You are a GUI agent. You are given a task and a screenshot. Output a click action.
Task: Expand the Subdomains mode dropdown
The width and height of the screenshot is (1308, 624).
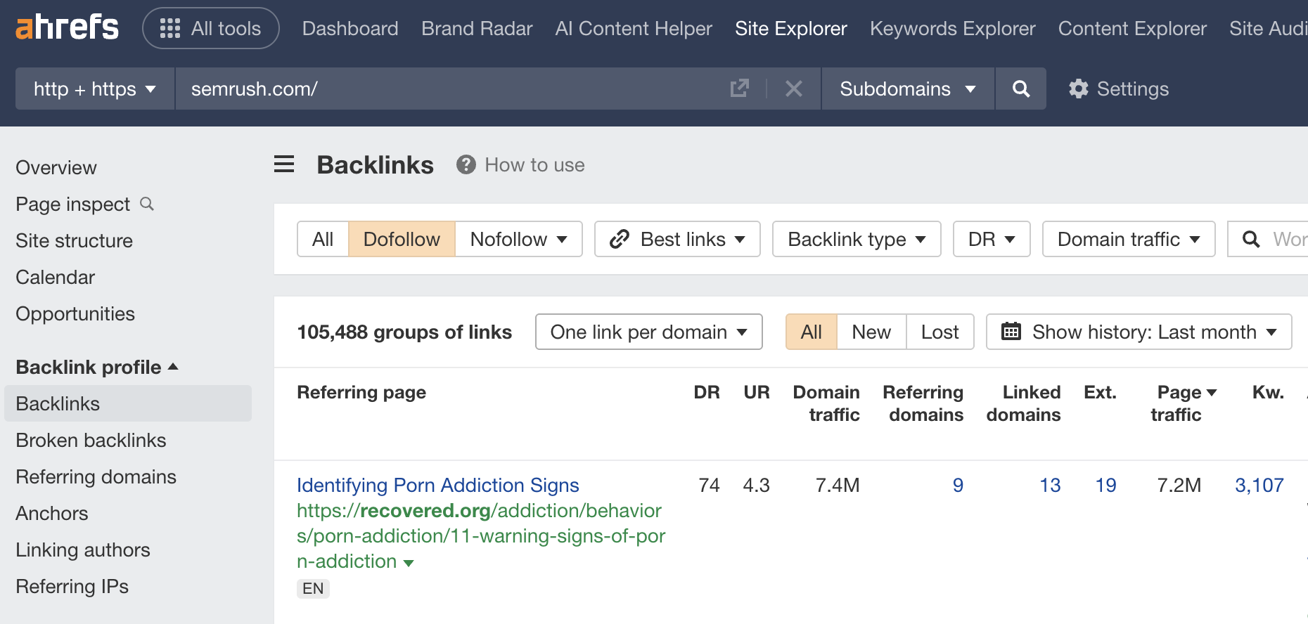click(907, 89)
